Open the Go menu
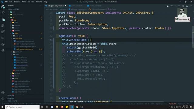This screenshot has height=109, width=194. pyautogui.click(x=28, y=2)
